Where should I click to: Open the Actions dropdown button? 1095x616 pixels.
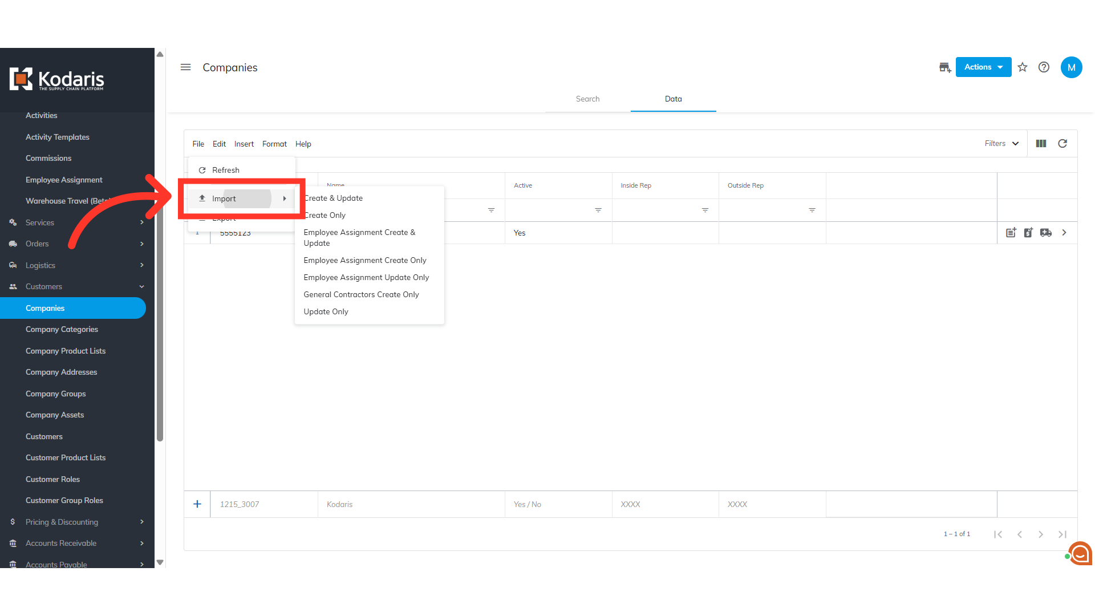tap(983, 67)
